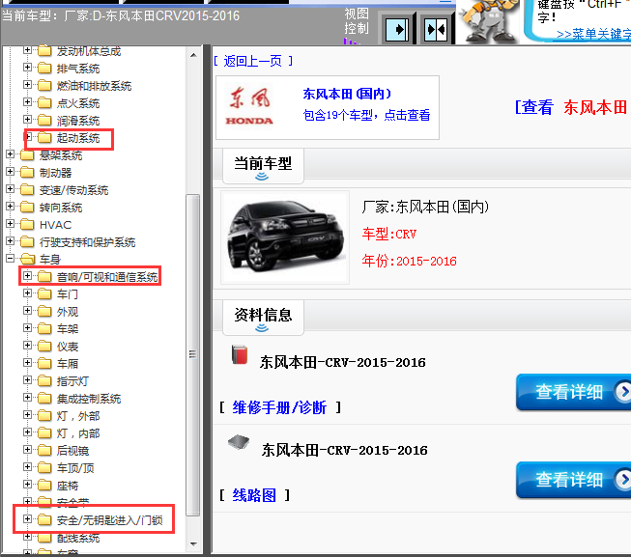Click the open folder icon next to 车身
The width and height of the screenshot is (631, 557).
[x=27, y=260]
